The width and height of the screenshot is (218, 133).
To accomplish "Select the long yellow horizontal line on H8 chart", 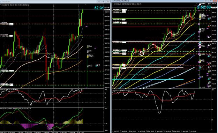I will click(148, 56).
